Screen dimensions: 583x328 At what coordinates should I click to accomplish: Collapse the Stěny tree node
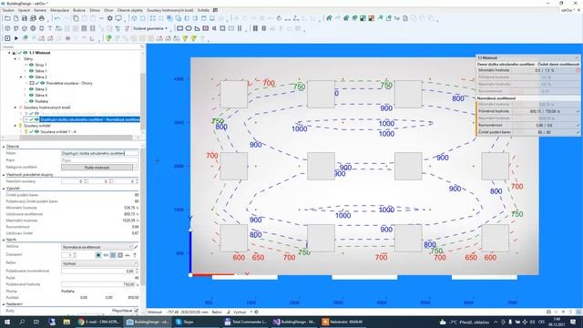click(15, 58)
